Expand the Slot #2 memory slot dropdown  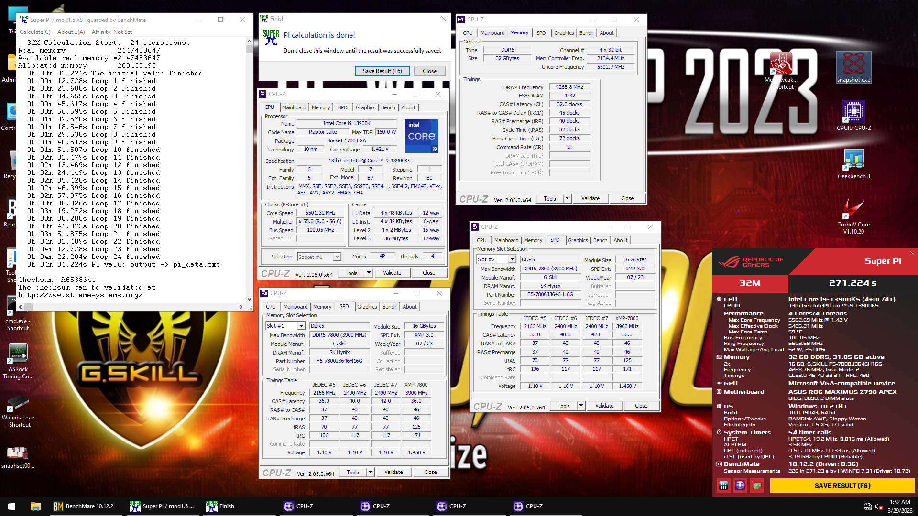[512, 259]
